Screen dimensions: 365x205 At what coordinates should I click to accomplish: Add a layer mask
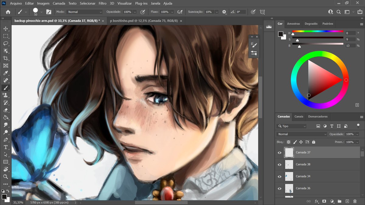point(324,201)
